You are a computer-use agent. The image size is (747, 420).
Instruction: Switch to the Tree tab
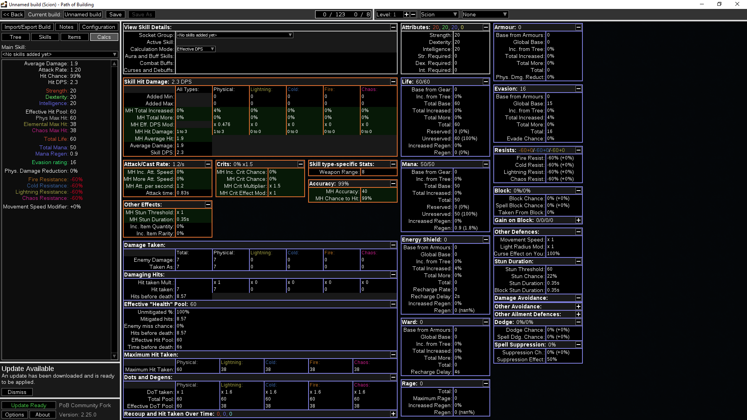click(16, 37)
